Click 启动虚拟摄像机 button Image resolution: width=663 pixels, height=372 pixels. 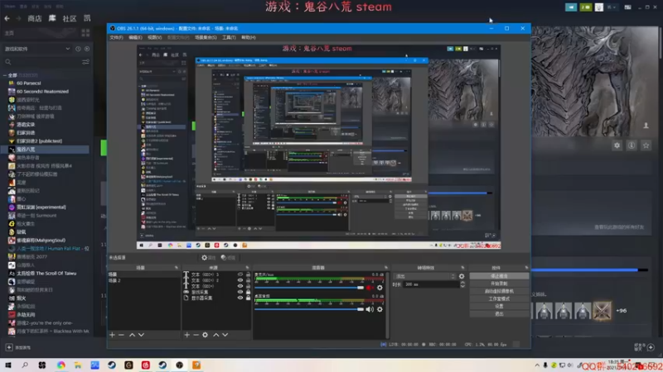[x=499, y=291]
